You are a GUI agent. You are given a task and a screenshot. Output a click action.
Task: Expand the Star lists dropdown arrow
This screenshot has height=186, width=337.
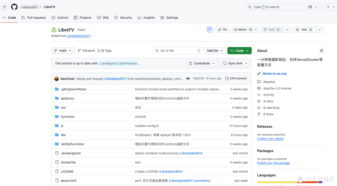(320, 30)
